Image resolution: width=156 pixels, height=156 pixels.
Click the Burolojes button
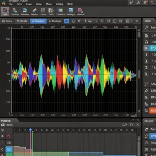tap(55, 21)
